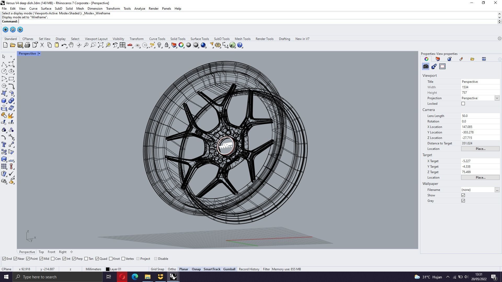Click the light bulb Hide objects icon
This screenshot has height=282, width=502.
pos(159,45)
